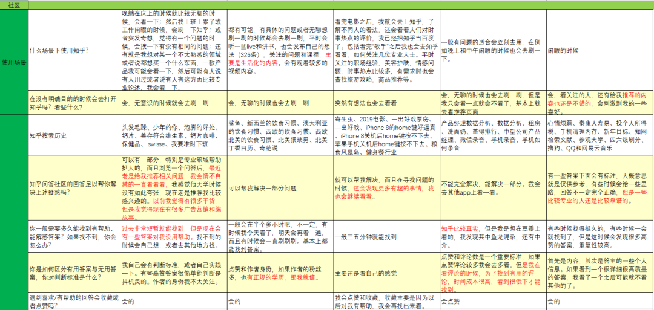Select question 知乎问答社区的回答足以帮你解决上述疑惑吗
This screenshot has width=654, height=310.
(74, 188)
